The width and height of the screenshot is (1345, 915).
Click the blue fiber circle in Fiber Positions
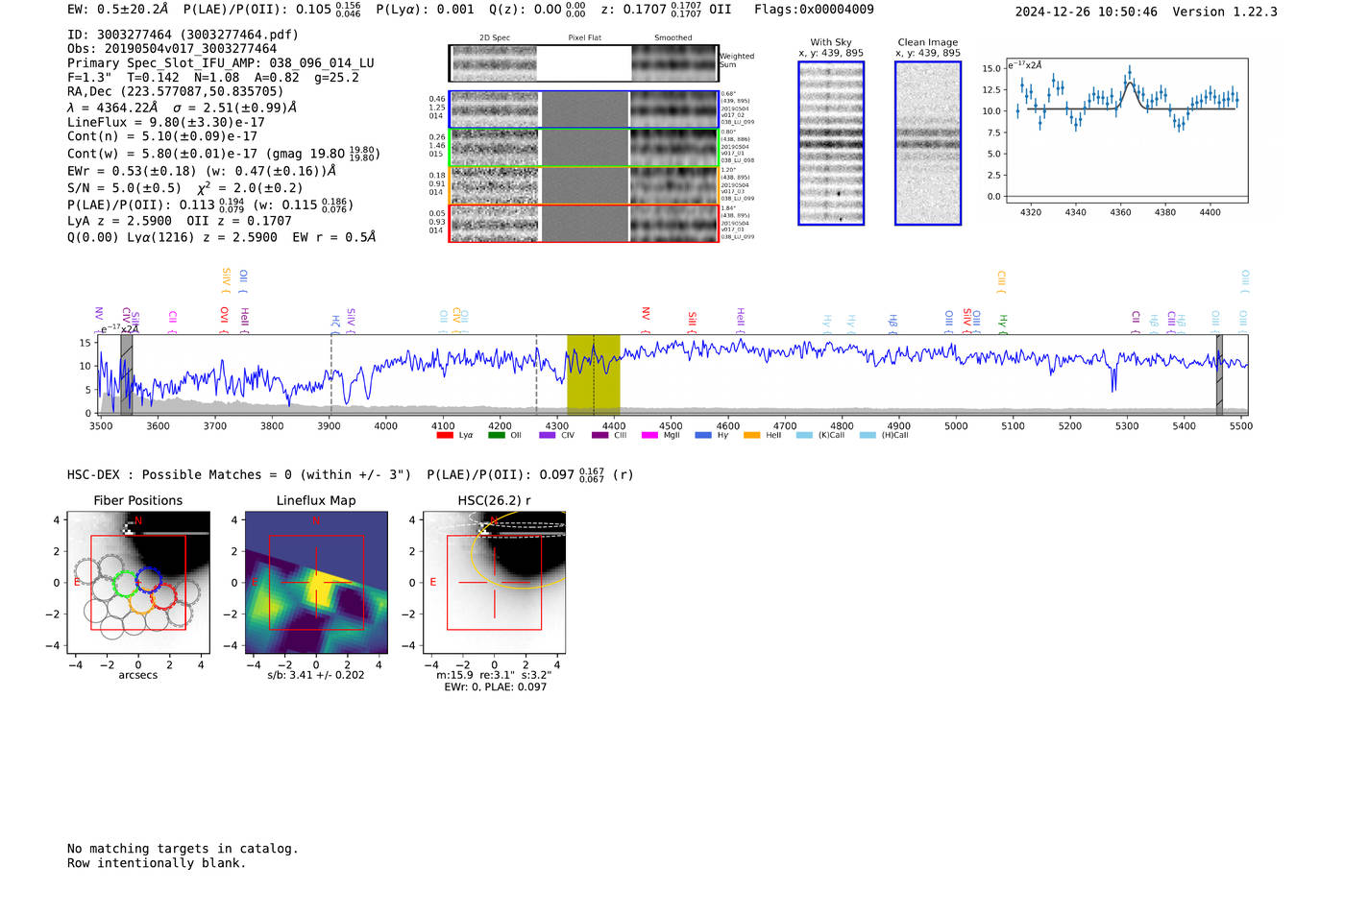[149, 579]
